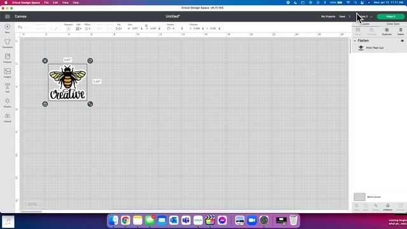Open the Edit dropdown in toolbar
The height and width of the screenshot is (229, 407).
click(78, 29)
